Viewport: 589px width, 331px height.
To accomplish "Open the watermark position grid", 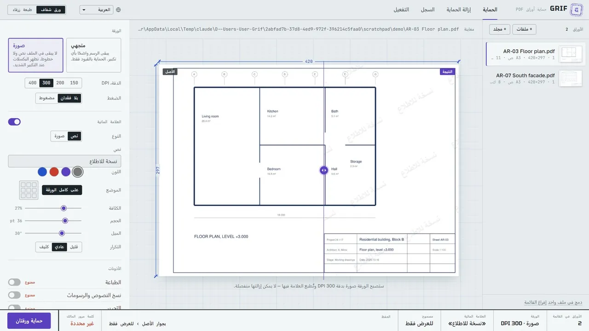I will click(x=29, y=190).
